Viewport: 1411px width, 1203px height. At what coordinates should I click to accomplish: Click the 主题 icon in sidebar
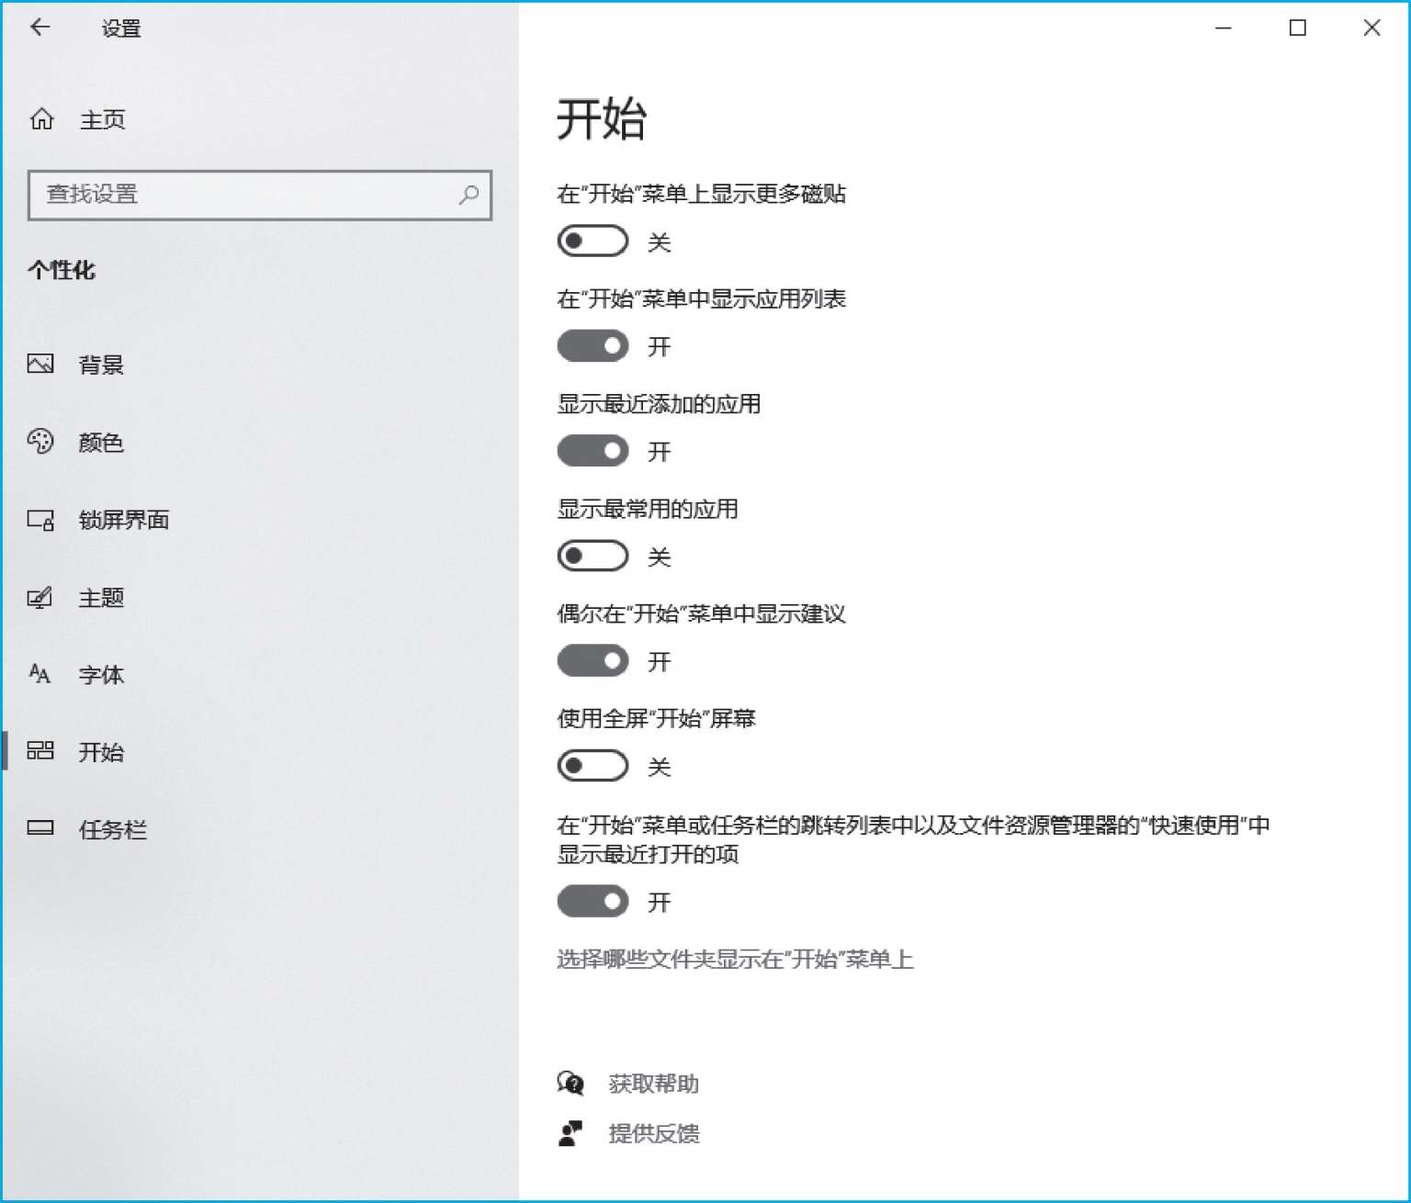[x=40, y=598]
